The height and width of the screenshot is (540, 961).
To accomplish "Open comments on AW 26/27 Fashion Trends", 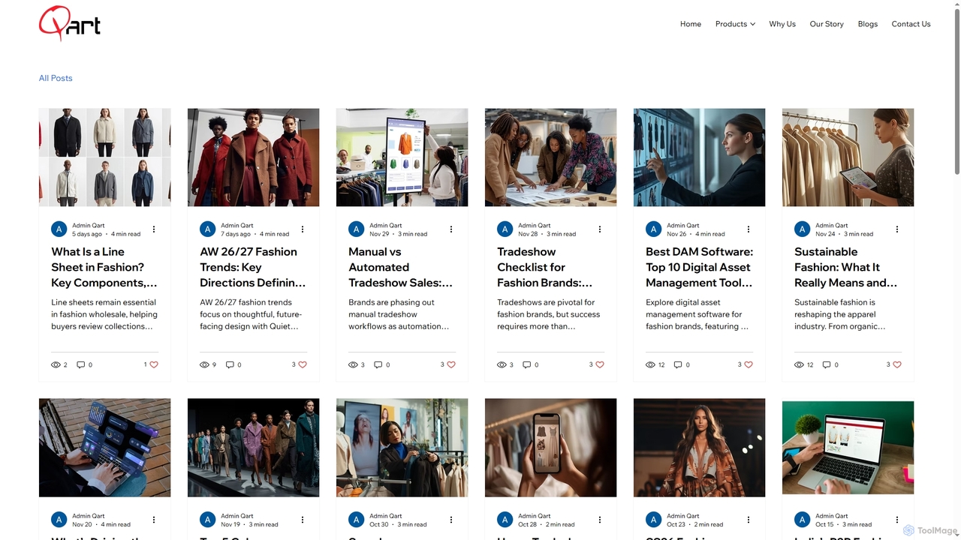I will tap(233, 364).
